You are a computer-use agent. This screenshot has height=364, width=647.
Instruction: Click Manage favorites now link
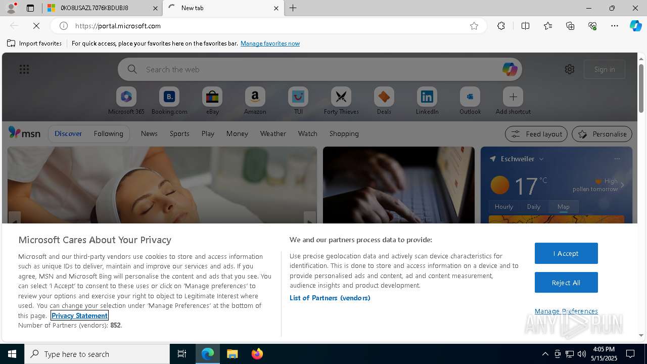(x=270, y=43)
